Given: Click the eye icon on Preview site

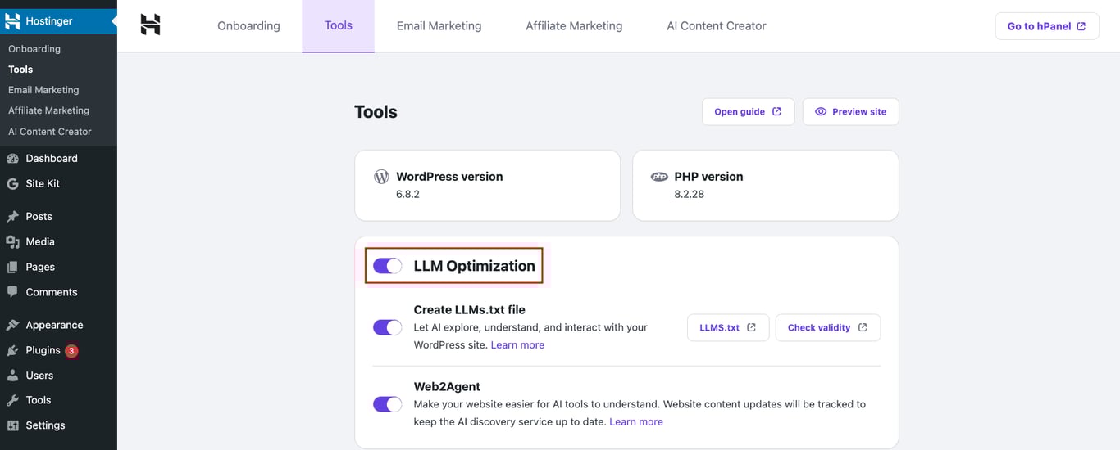Looking at the screenshot, I should click(x=821, y=112).
